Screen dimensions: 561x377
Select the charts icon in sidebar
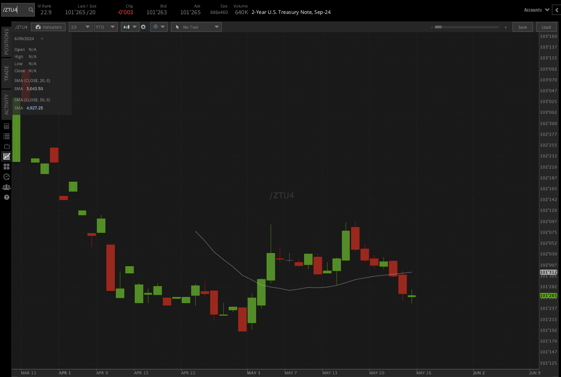[x=6, y=156]
